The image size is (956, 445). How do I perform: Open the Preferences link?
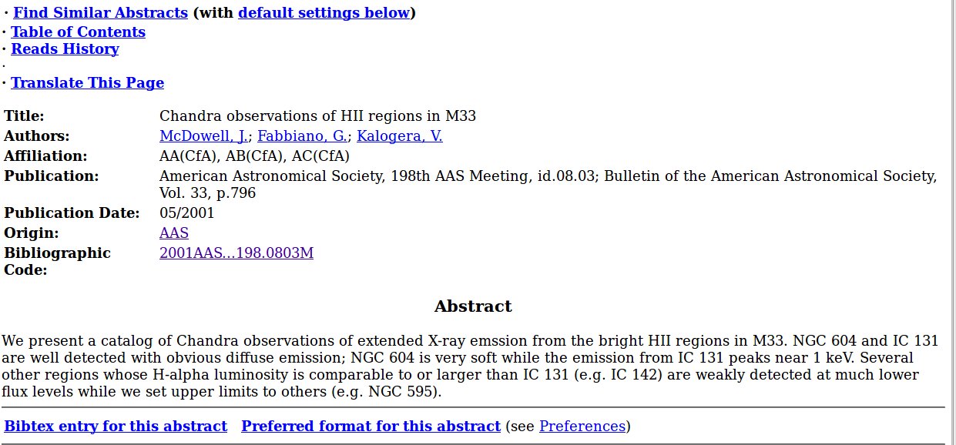(582, 427)
